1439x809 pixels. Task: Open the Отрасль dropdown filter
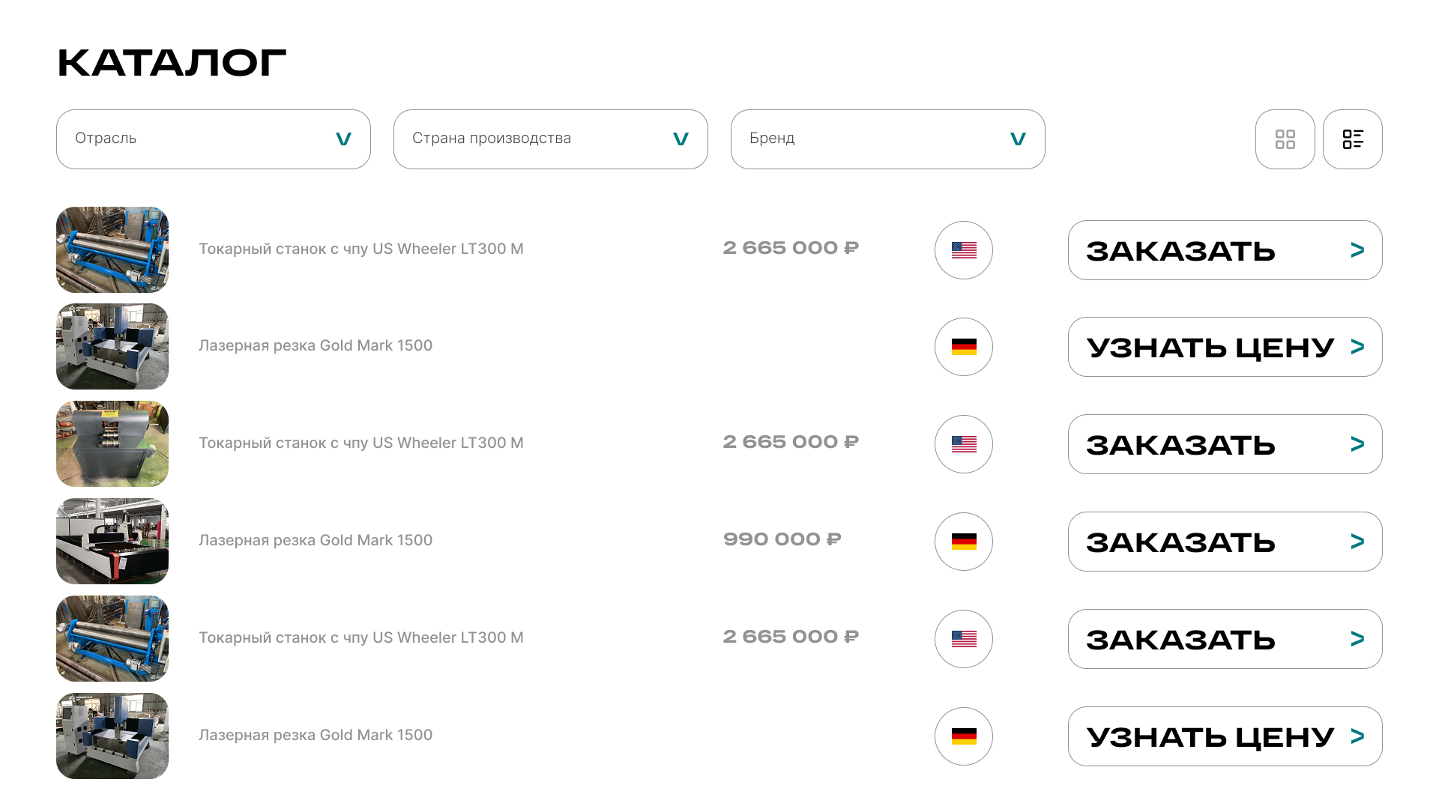(x=213, y=139)
